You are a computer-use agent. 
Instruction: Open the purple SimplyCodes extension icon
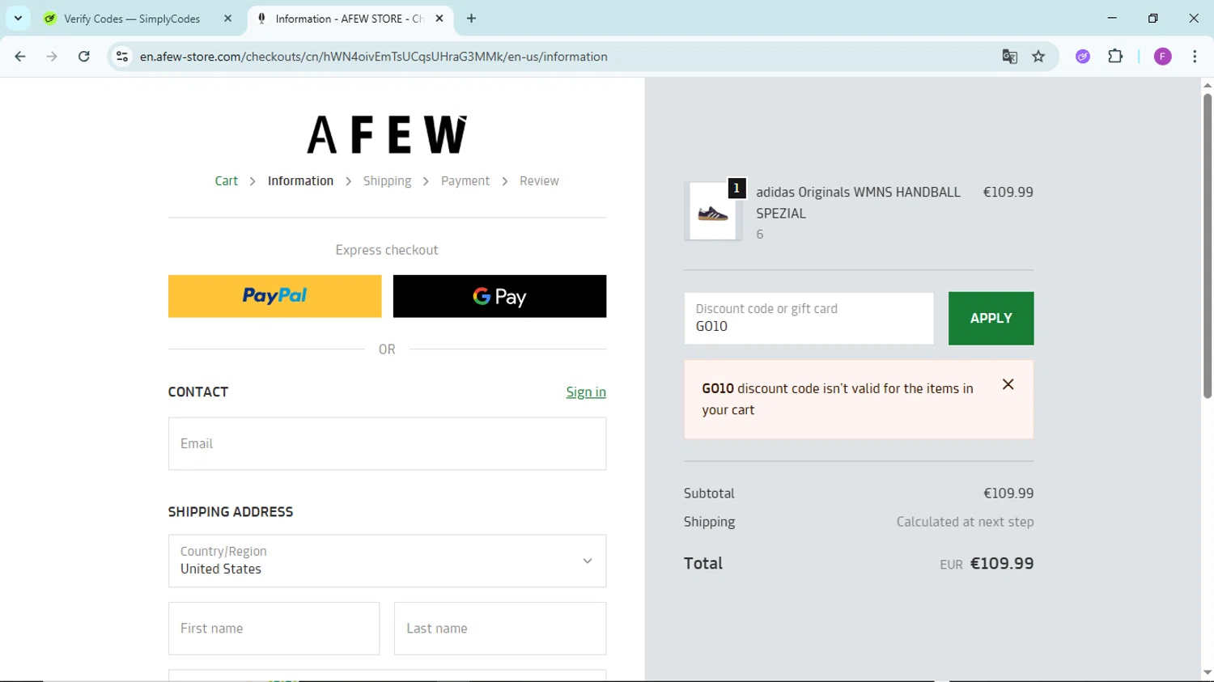(1083, 57)
